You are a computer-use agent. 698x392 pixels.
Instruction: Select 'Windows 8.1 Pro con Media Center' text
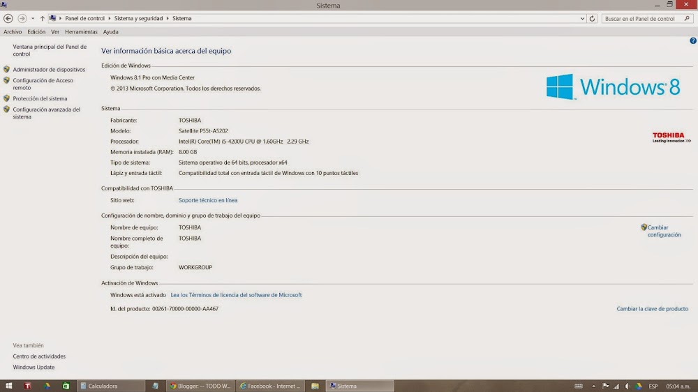(x=152, y=78)
